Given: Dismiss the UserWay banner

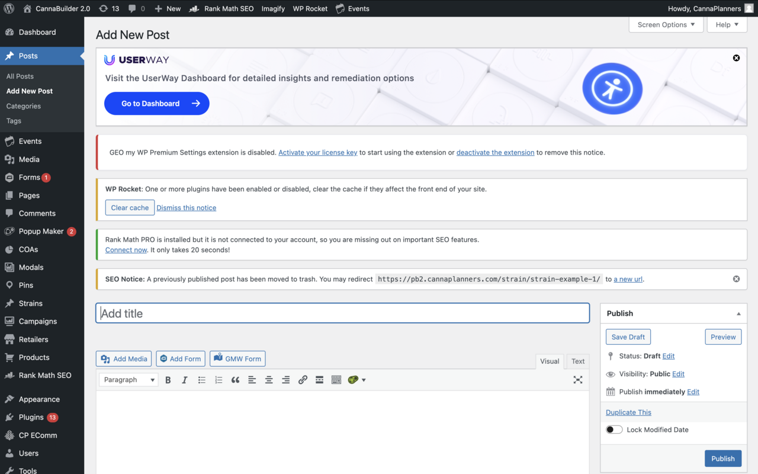Looking at the screenshot, I should pyautogui.click(x=737, y=58).
